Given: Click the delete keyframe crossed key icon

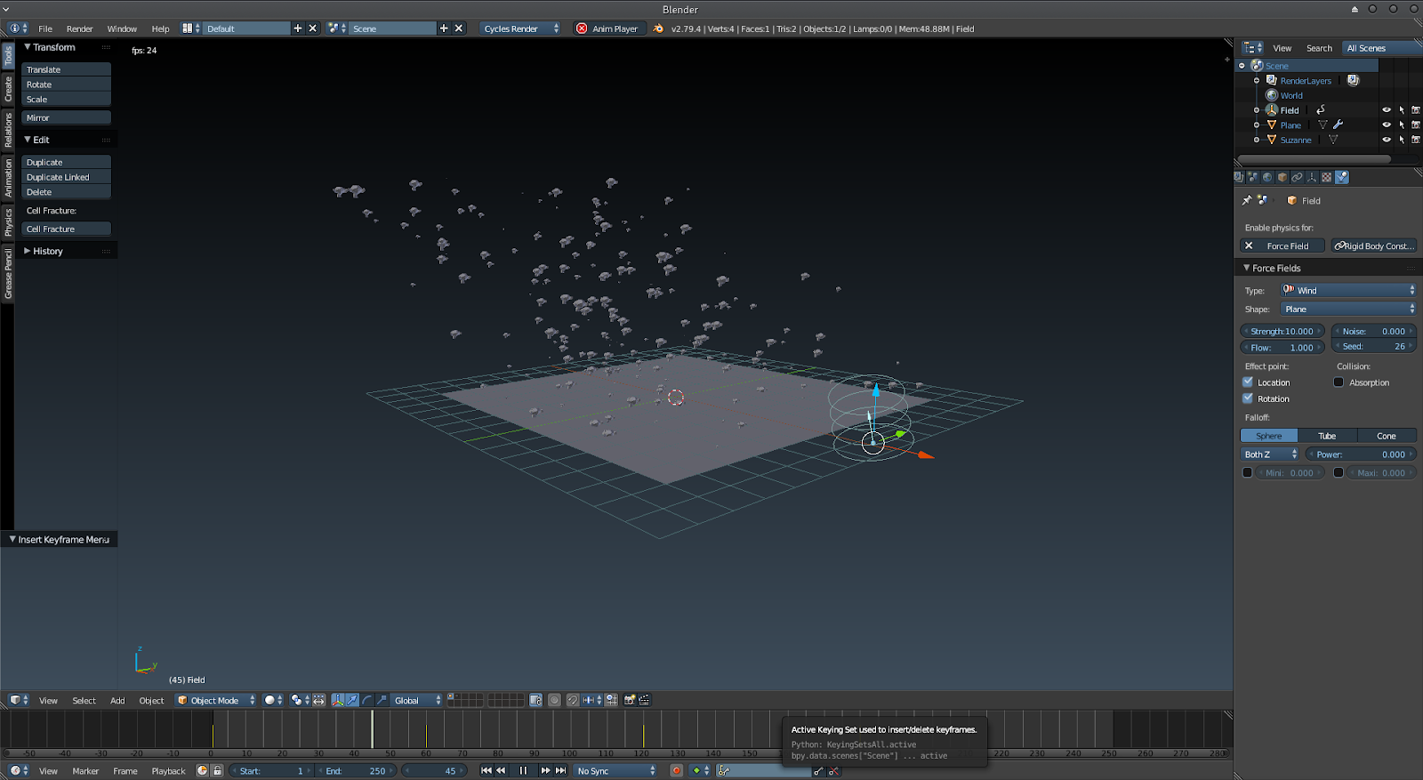Looking at the screenshot, I should (833, 770).
